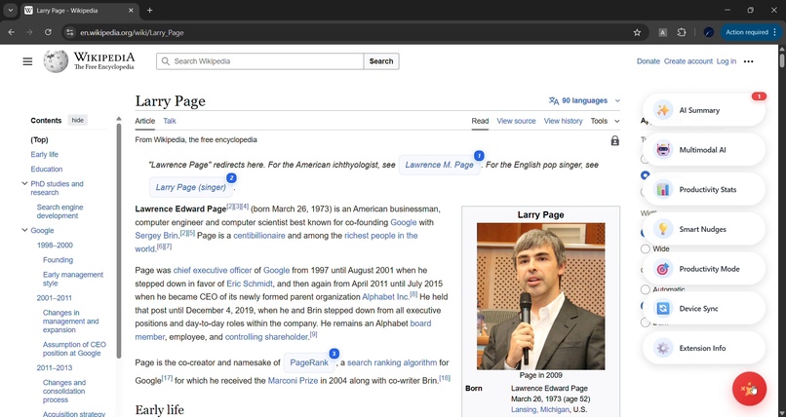786x417 pixels.
Task: Open the Sergey Brin link
Action: 156,235
